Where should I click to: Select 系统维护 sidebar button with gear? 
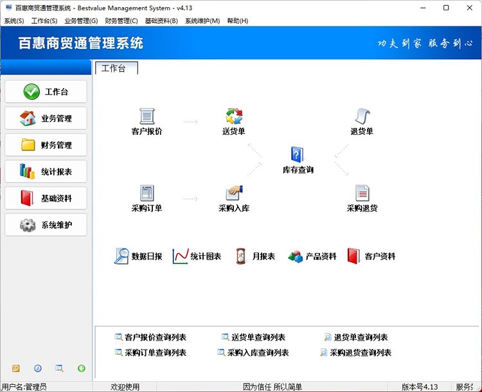point(46,225)
